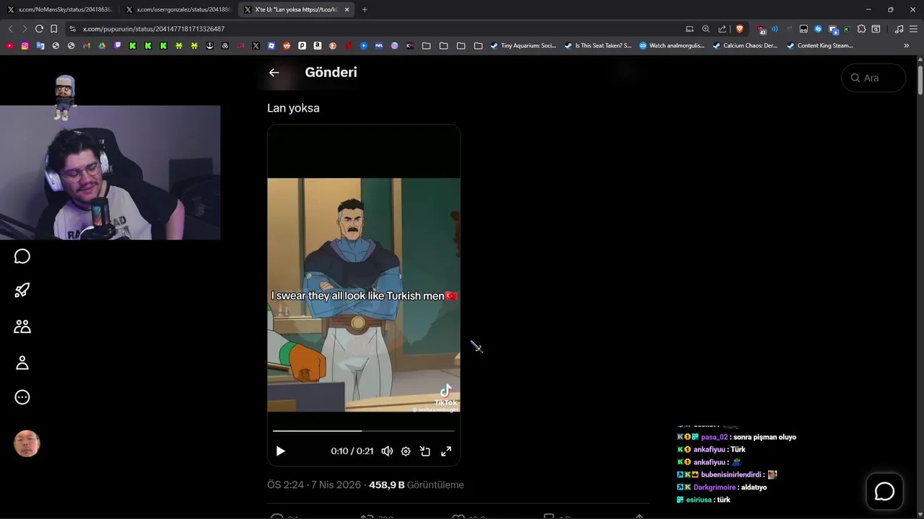Open site settings icon in address bar
The image size is (924, 519).
pyautogui.click(x=72, y=29)
